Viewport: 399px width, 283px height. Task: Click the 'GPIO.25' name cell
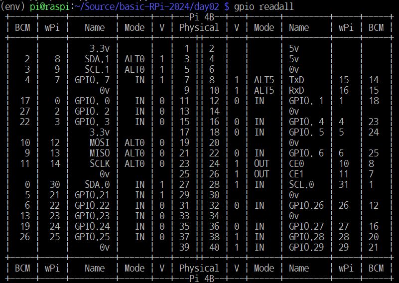coord(92,237)
